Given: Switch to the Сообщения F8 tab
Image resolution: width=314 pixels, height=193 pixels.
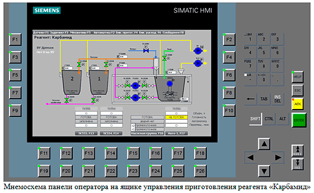Looking at the screenshot, I should coord(173,32).
